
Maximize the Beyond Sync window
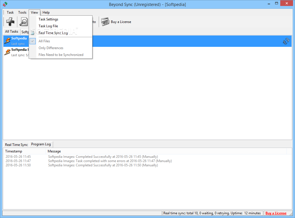point(276,3)
